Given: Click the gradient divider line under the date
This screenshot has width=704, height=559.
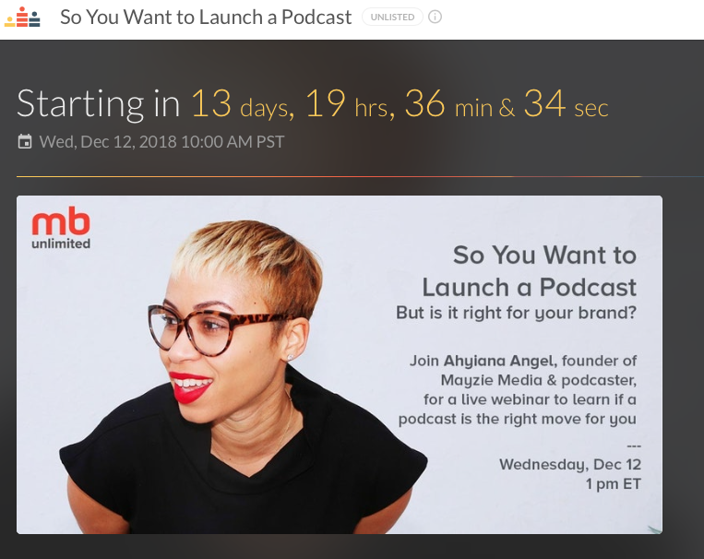Looking at the screenshot, I should pyautogui.click(x=360, y=176).
